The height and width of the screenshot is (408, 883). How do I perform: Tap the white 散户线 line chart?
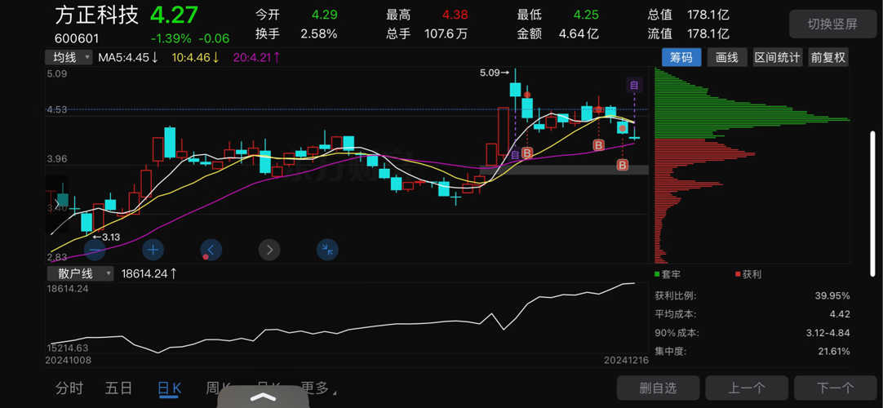[x=343, y=318]
